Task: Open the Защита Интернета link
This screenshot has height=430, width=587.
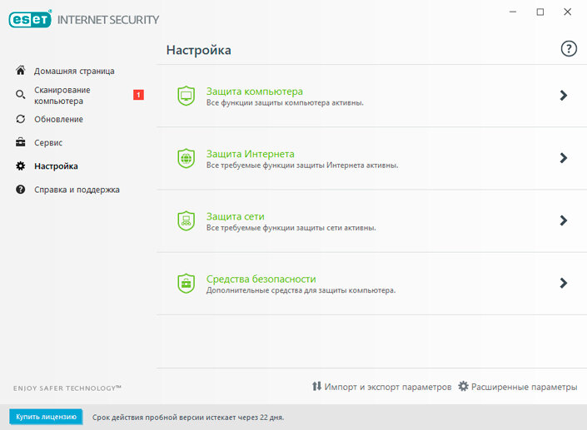Action: point(251,154)
